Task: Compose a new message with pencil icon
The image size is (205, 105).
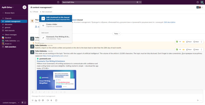Action: 24,7
